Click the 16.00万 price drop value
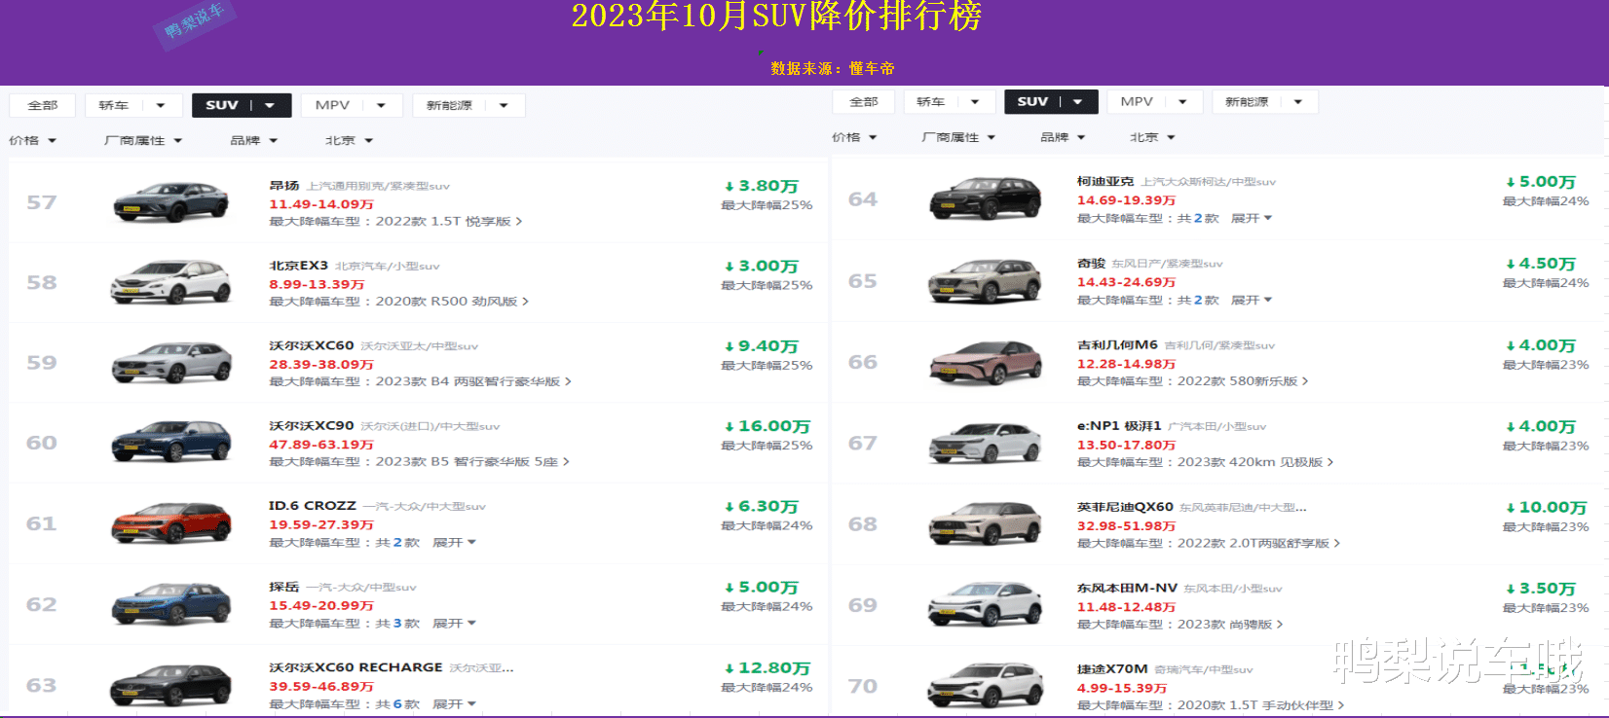 point(767,426)
